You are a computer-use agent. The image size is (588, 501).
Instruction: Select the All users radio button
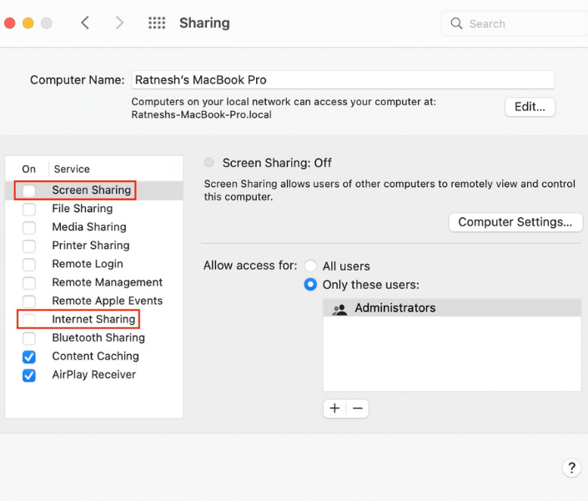point(310,266)
